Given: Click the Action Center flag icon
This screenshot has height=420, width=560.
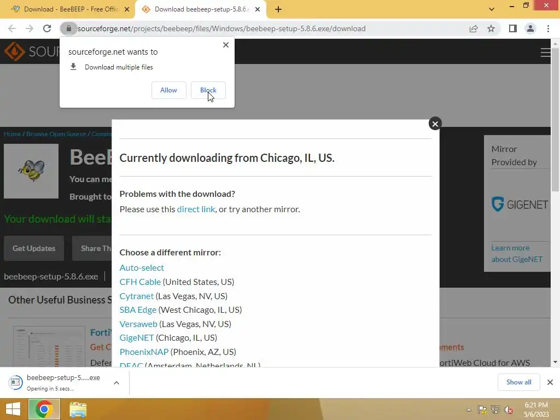Looking at the screenshot, I should click(x=482, y=410).
